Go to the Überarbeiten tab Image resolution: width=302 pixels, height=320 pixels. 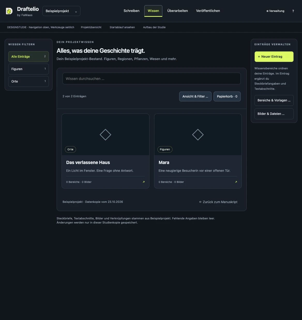click(x=178, y=11)
